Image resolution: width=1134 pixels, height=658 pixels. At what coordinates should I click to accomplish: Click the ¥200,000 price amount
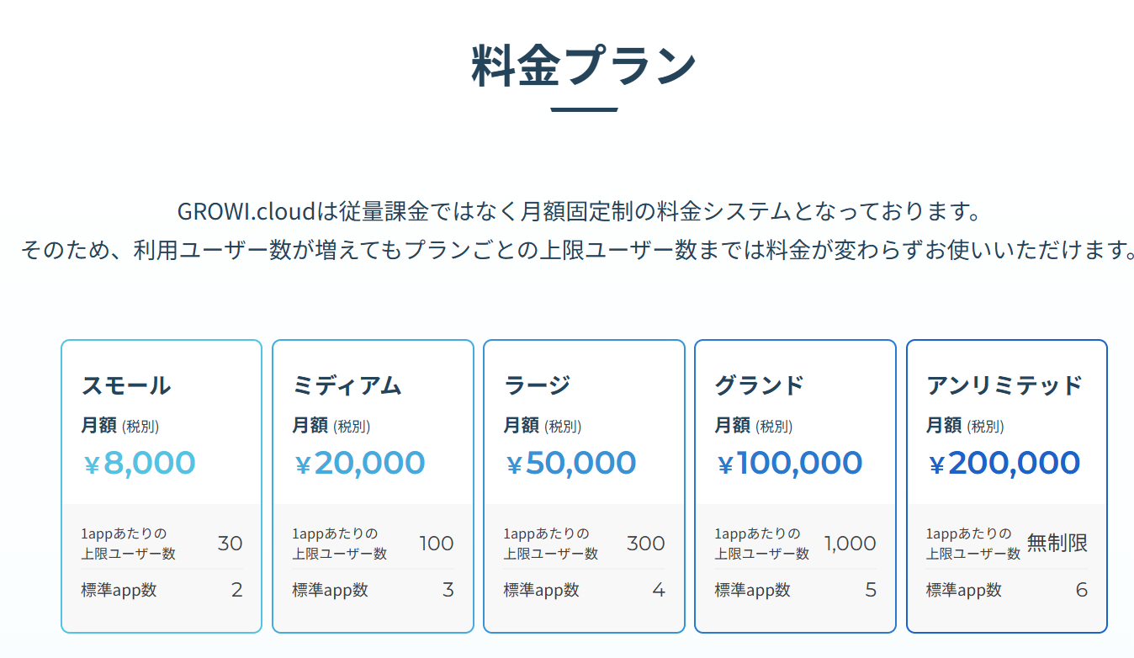pos(1004,464)
